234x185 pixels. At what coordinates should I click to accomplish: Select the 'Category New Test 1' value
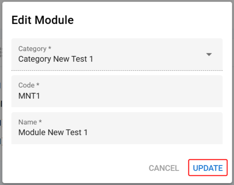click(56, 59)
